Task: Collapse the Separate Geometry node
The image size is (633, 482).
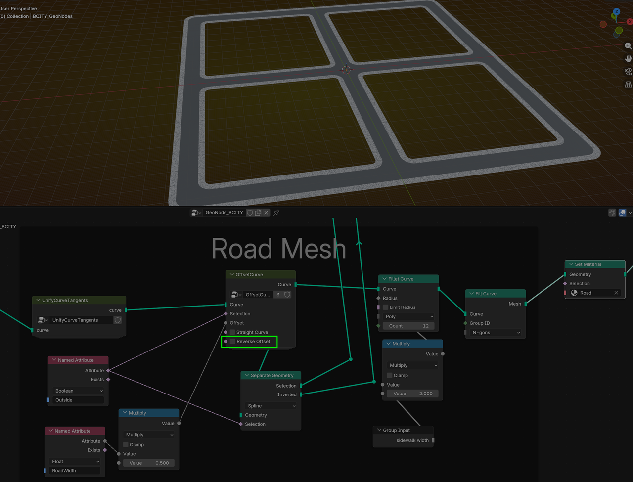Action: (247, 375)
